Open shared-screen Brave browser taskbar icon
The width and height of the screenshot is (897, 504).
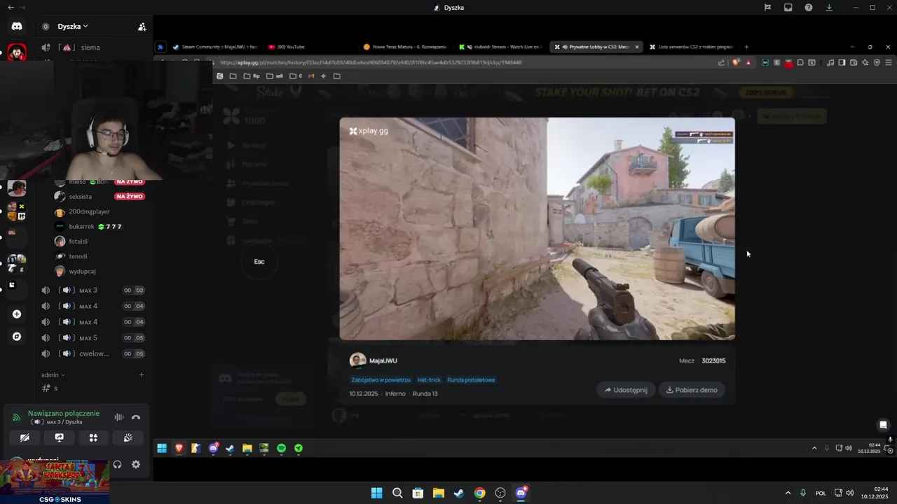[x=179, y=448]
